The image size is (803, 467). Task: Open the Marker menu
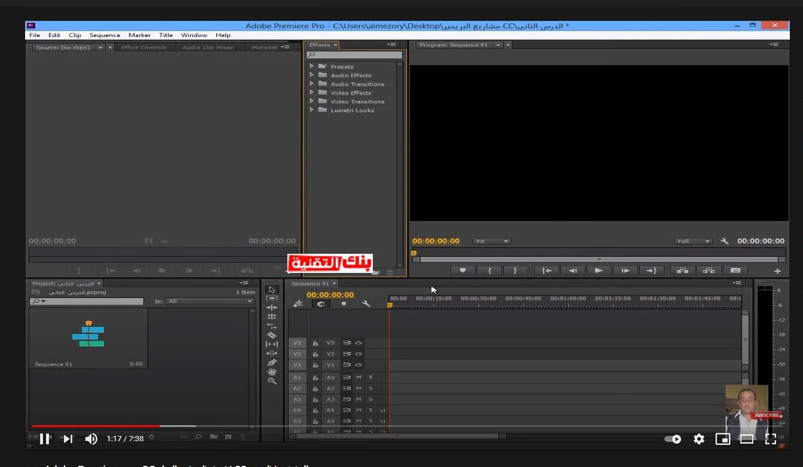139,35
